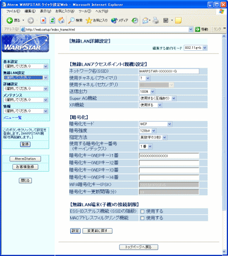The width and height of the screenshot is (228, 256).
Task: Open the 指定方法 英数字 dropdown
Action: 153,138
